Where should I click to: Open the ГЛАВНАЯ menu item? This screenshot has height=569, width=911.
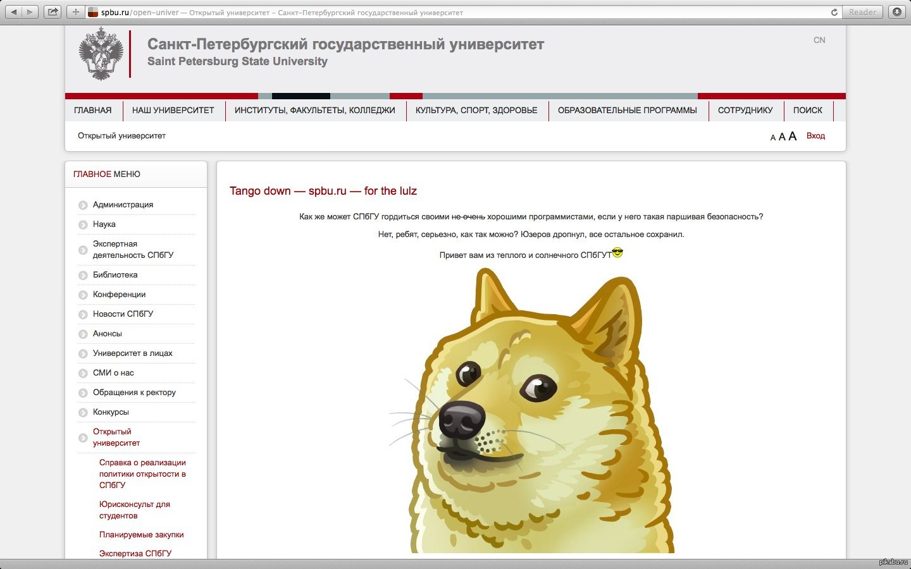pos(93,110)
